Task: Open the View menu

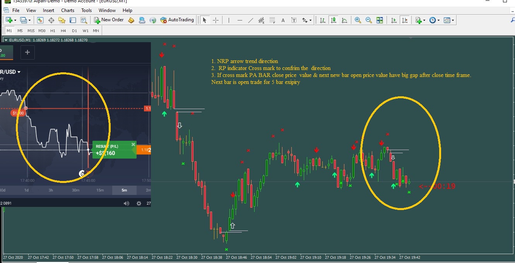Action: pyautogui.click(x=31, y=10)
